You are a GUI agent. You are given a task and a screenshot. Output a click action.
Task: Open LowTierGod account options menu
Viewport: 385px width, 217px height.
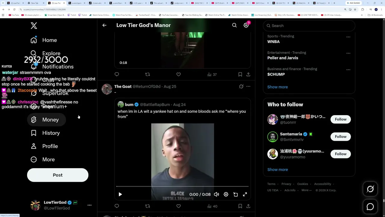pos(89,205)
